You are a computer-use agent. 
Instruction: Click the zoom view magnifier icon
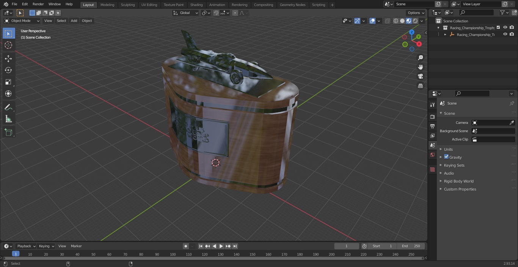(x=420, y=58)
